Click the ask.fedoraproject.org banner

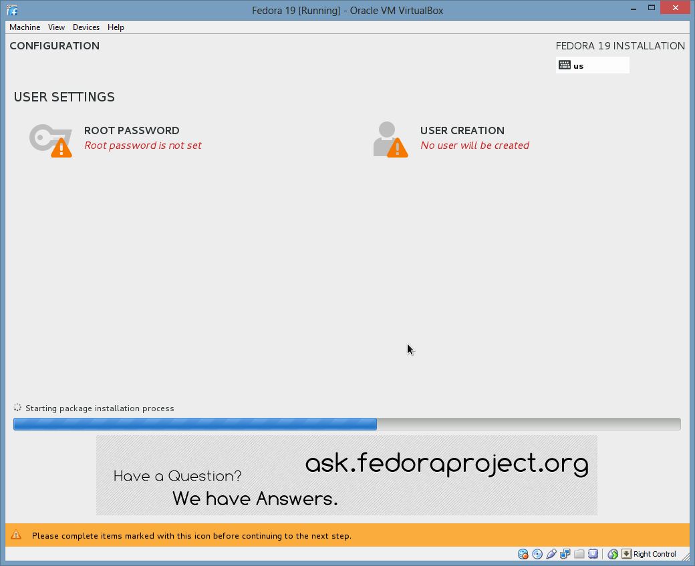point(347,475)
